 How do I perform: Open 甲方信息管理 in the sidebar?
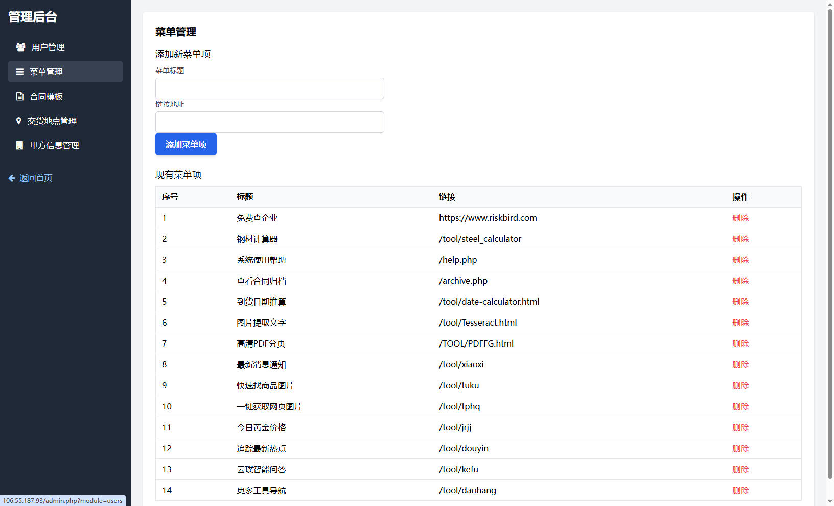pos(65,145)
